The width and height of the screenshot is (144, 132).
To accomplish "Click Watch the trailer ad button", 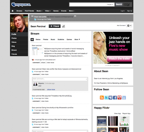I will (119, 59).
